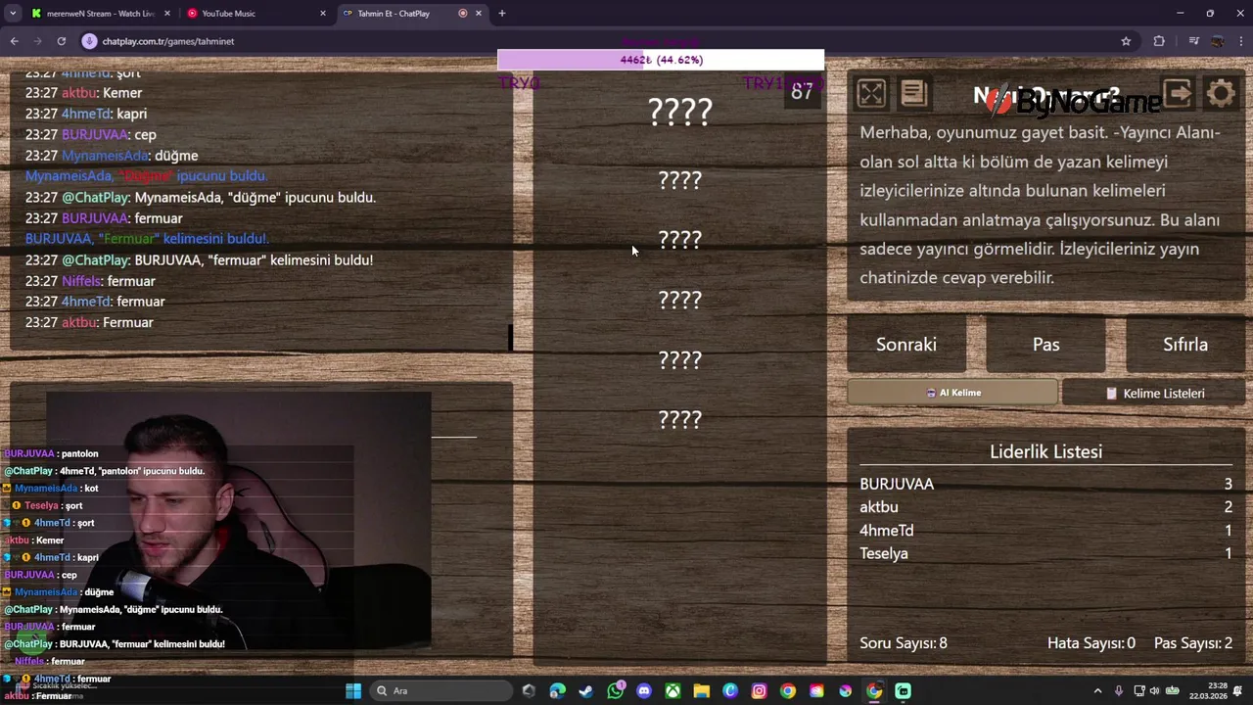Click the streamer webcam overlay
The image size is (1253, 705).
[238, 519]
